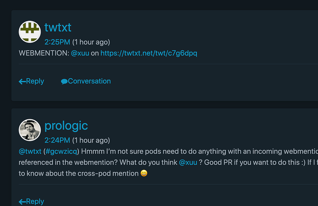This screenshot has height=206, width=318.
Task: Open the twtxt username profile link
Action: [58, 27]
